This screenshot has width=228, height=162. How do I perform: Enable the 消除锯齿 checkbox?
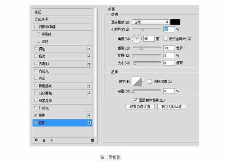coord(150,81)
